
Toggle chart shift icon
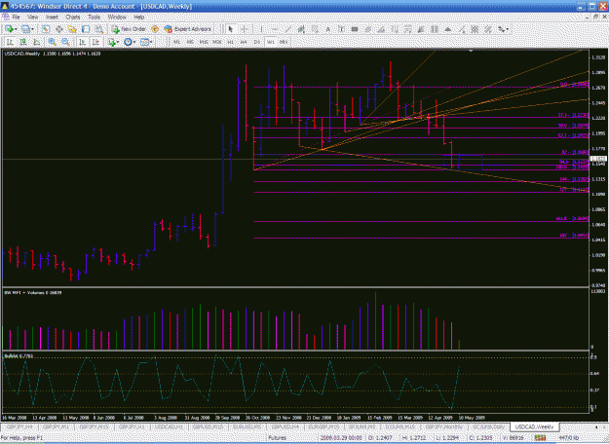point(95,42)
